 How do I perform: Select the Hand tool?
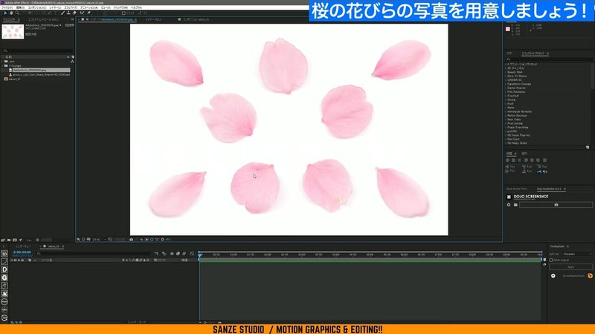pos(11,13)
